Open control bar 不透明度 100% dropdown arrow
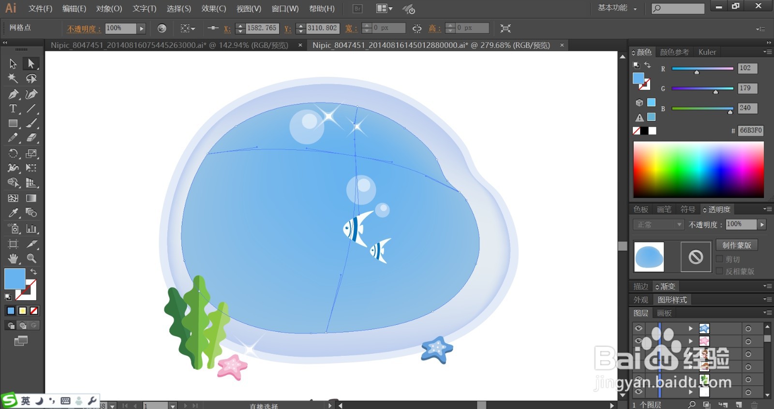774x409 pixels. (x=141, y=29)
